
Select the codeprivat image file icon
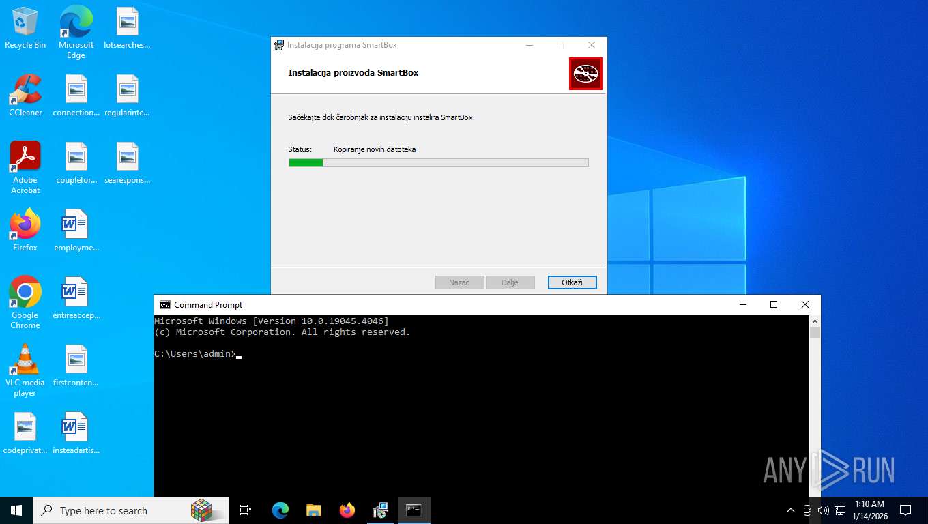tap(25, 433)
